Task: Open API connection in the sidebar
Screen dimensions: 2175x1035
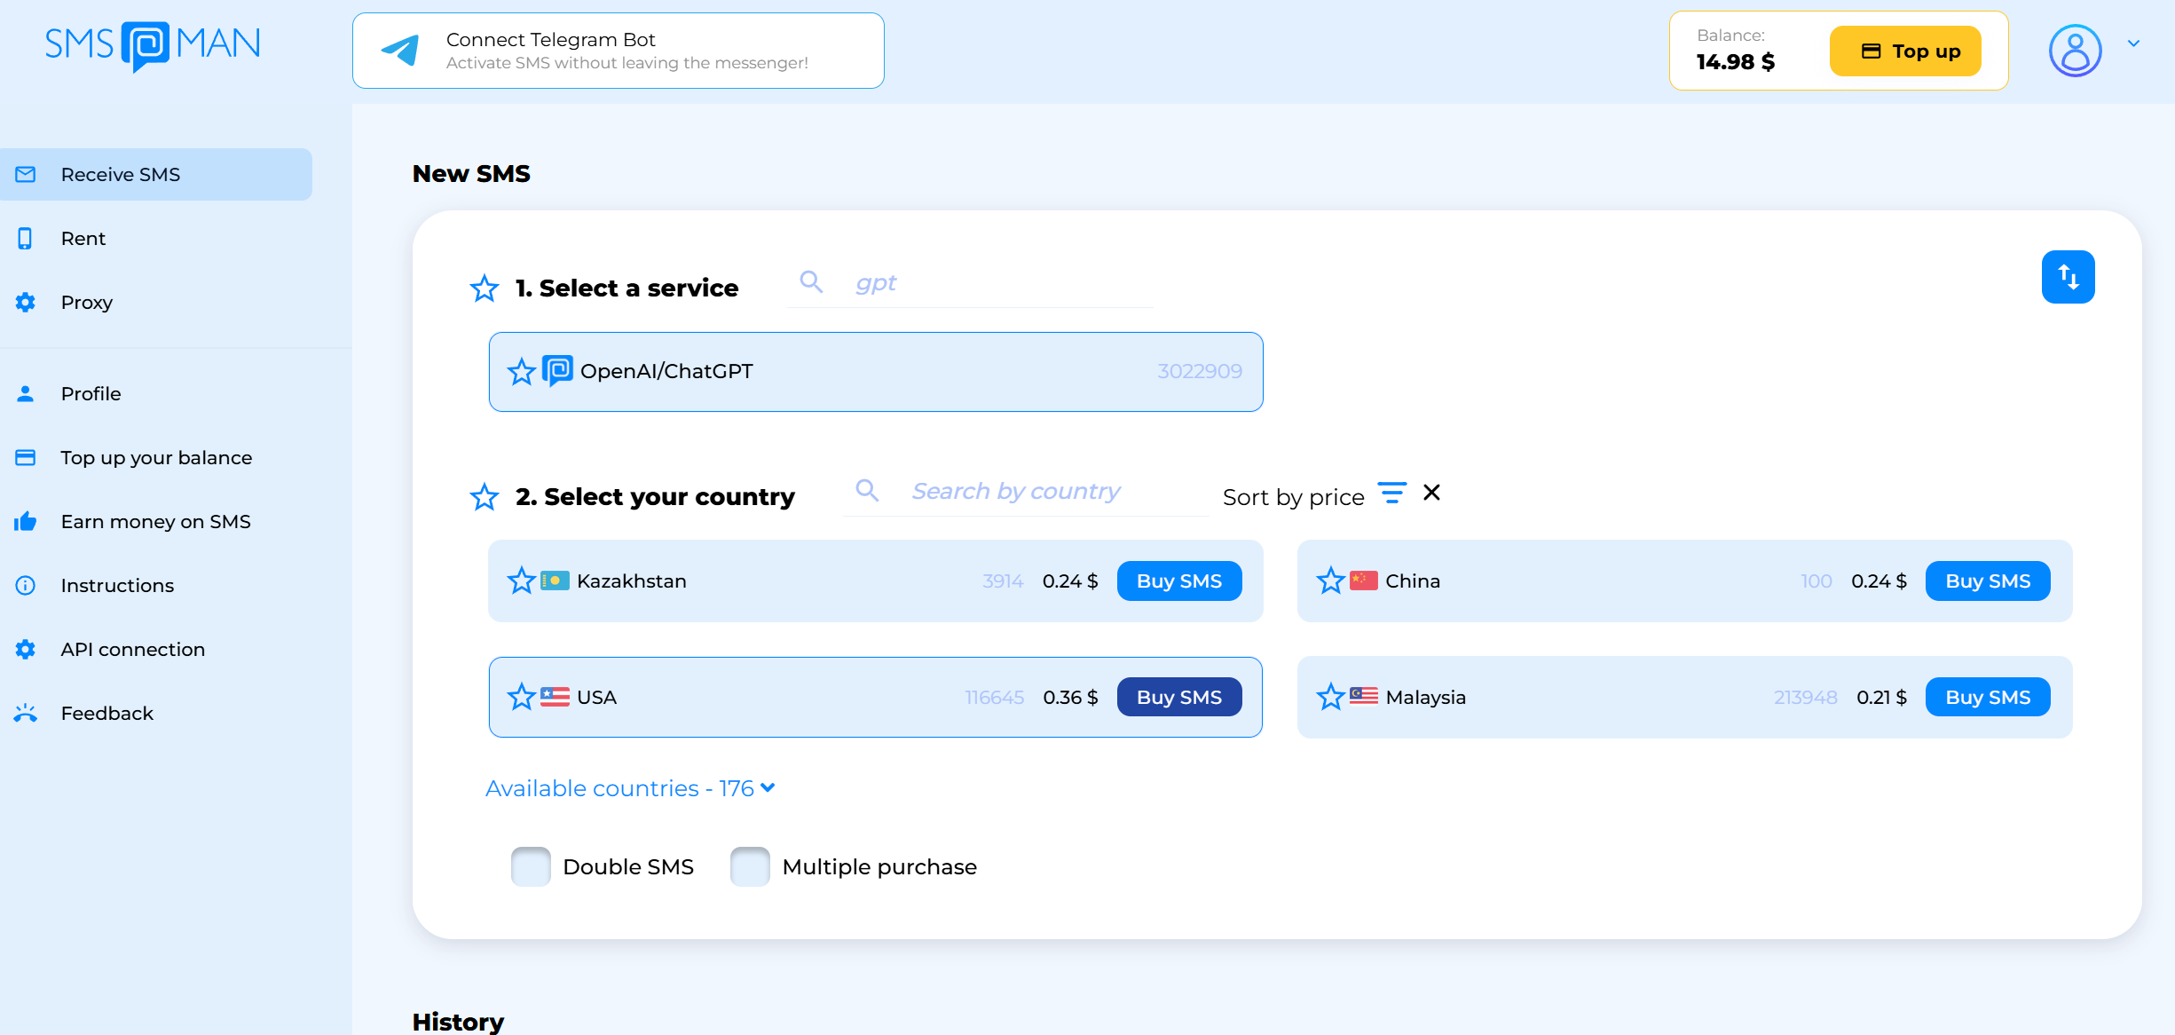Action: coord(156,649)
